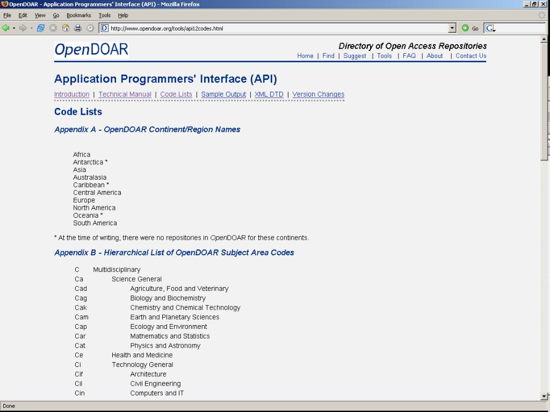The height and width of the screenshot is (412, 550).
Task: Restore down the Firefox window
Action: click(534, 4)
